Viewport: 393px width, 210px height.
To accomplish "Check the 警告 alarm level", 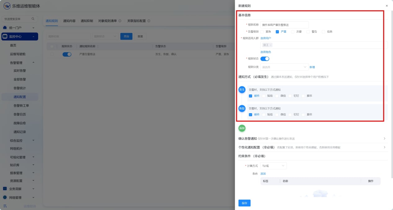I will click(x=308, y=32).
